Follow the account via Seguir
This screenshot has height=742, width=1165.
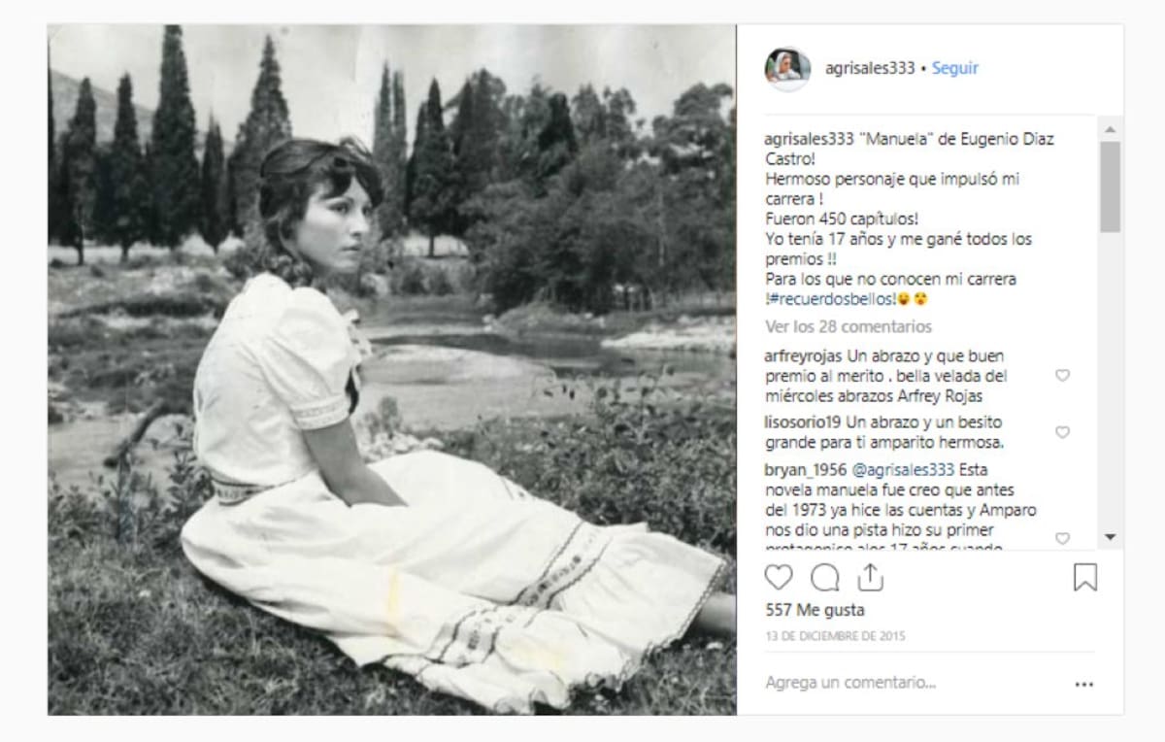955,69
